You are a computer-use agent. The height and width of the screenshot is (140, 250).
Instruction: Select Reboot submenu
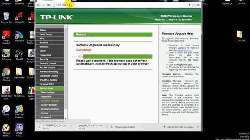click(x=50, y=113)
